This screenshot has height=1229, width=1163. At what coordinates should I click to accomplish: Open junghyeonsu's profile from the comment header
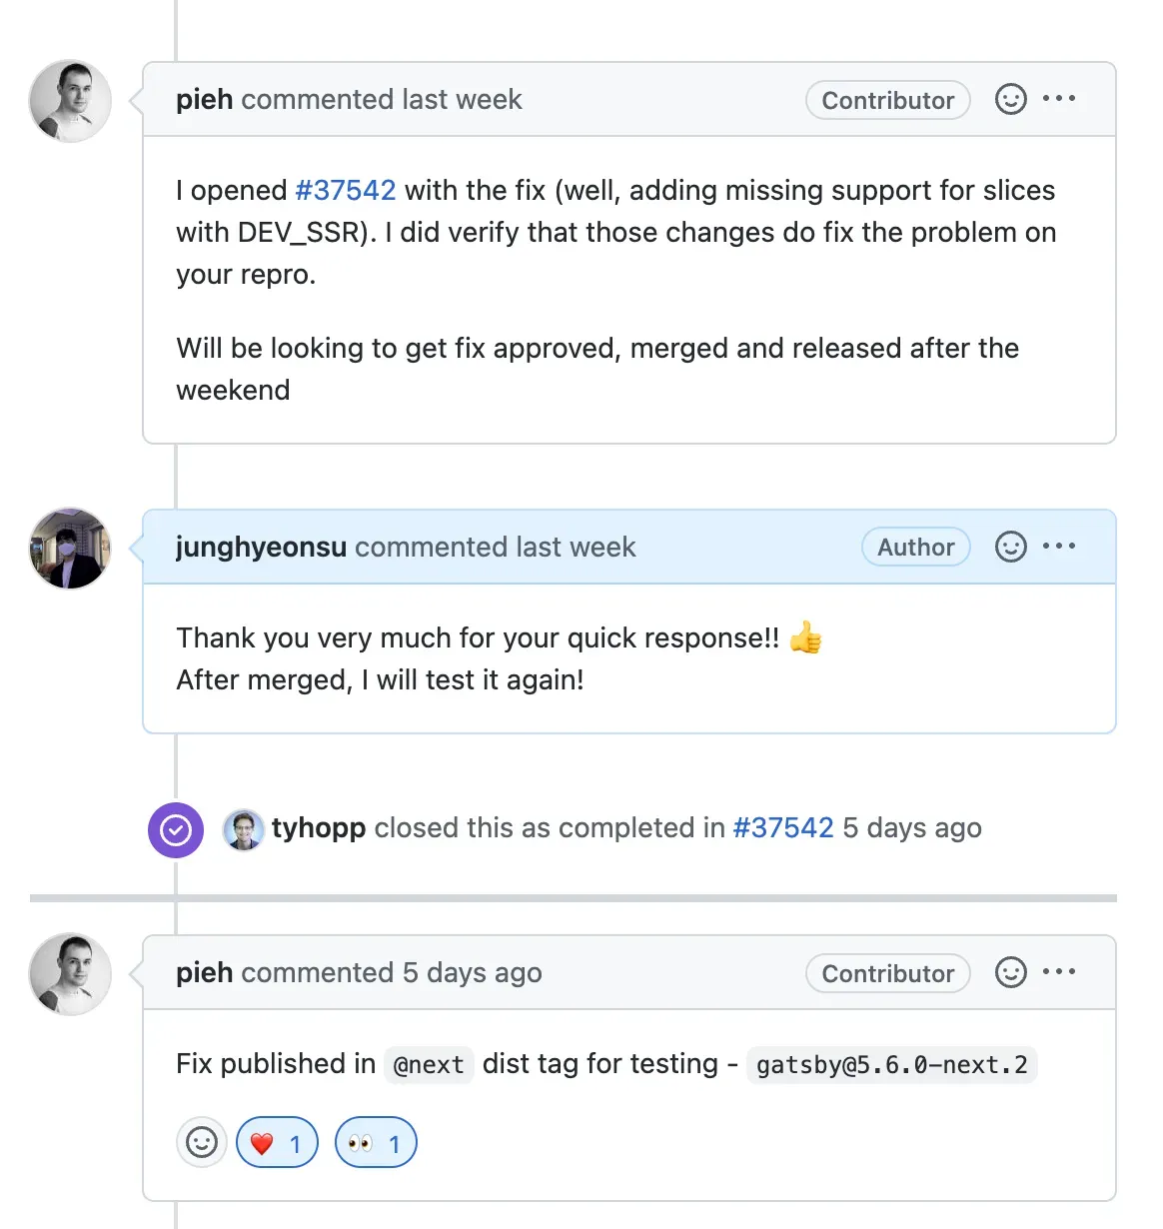[261, 547]
